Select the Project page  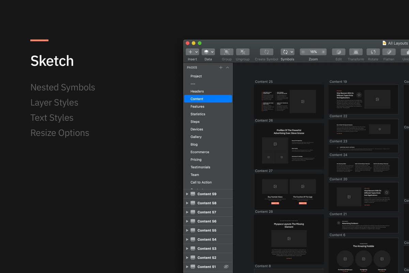(208, 76)
